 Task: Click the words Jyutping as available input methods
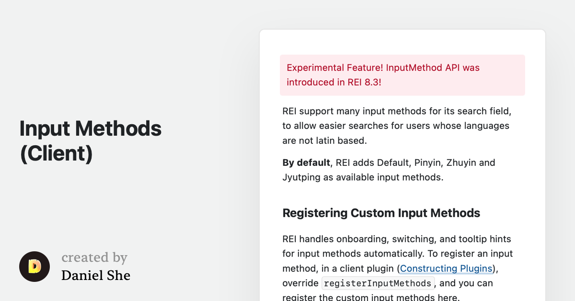pyautogui.click(x=363, y=178)
